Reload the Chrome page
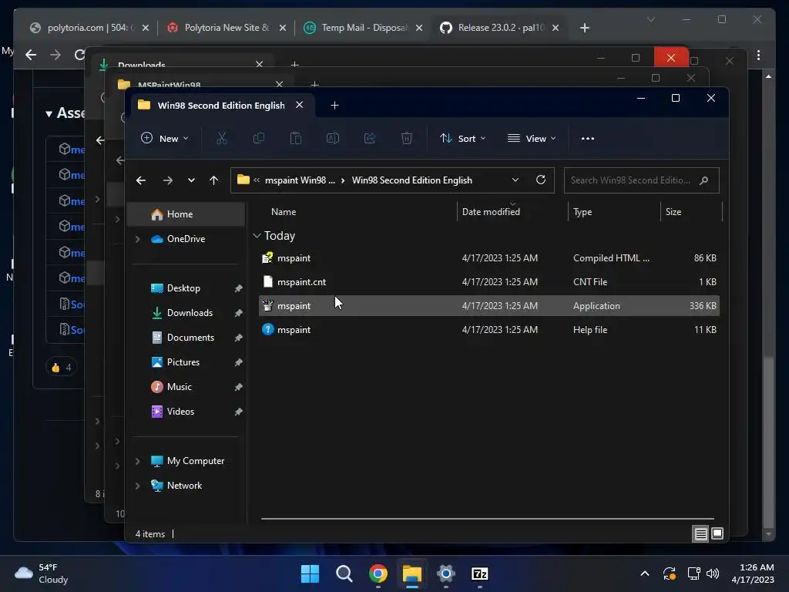Screen dimensions: 789x592 pyautogui.click(x=79, y=55)
